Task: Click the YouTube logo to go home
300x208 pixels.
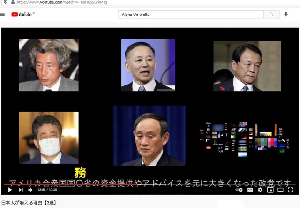Action: click(22, 15)
